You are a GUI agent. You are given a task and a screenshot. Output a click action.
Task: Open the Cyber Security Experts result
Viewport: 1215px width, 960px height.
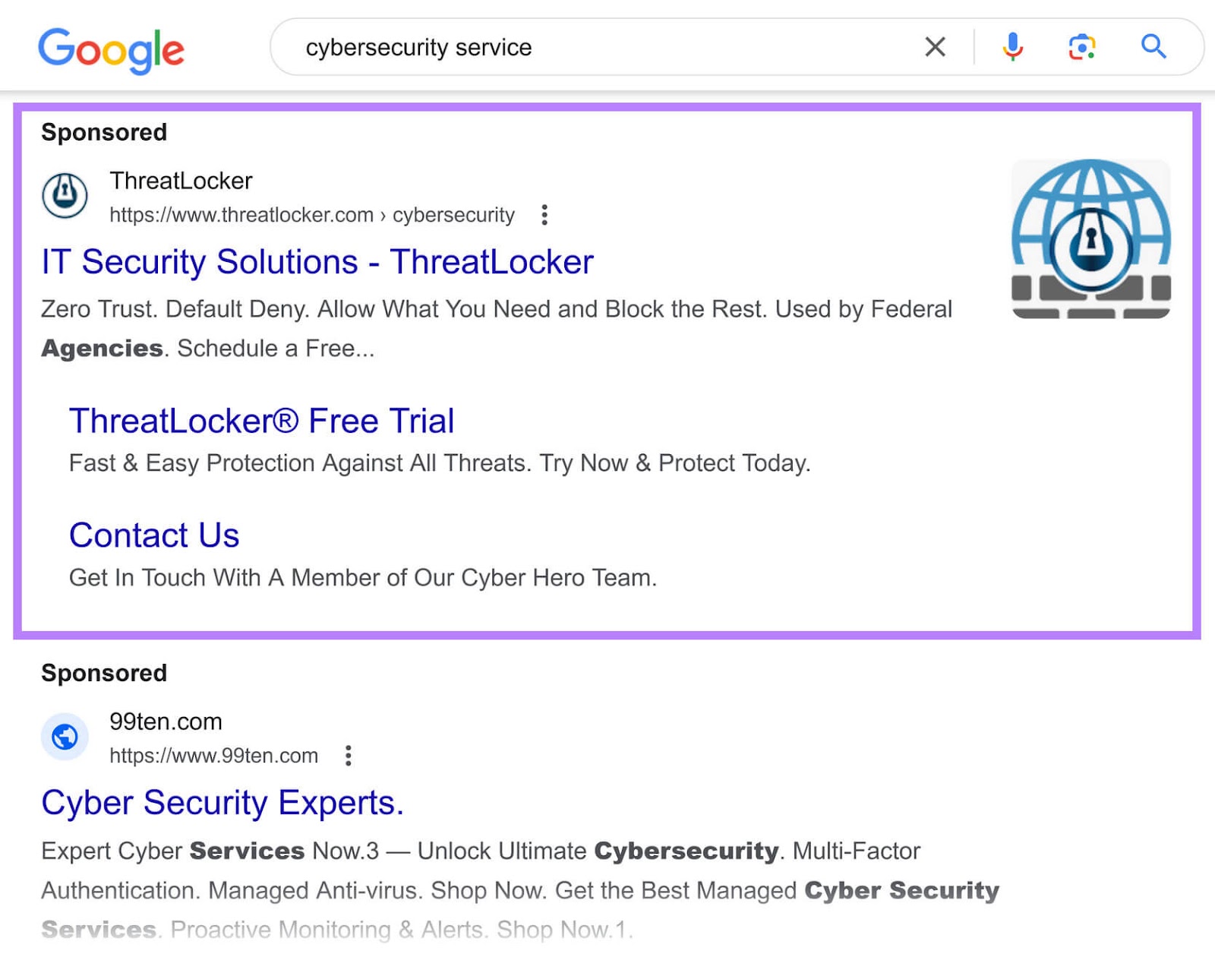(x=222, y=803)
